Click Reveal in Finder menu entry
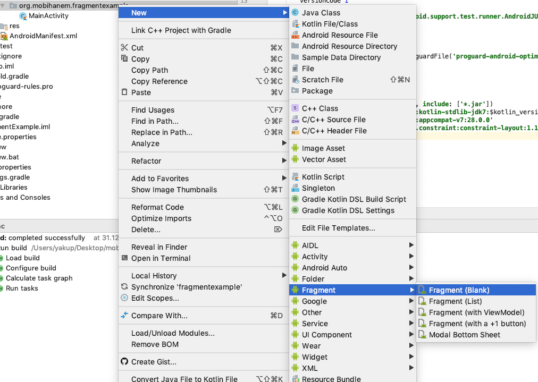The height and width of the screenshot is (382, 538). click(x=204, y=247)
